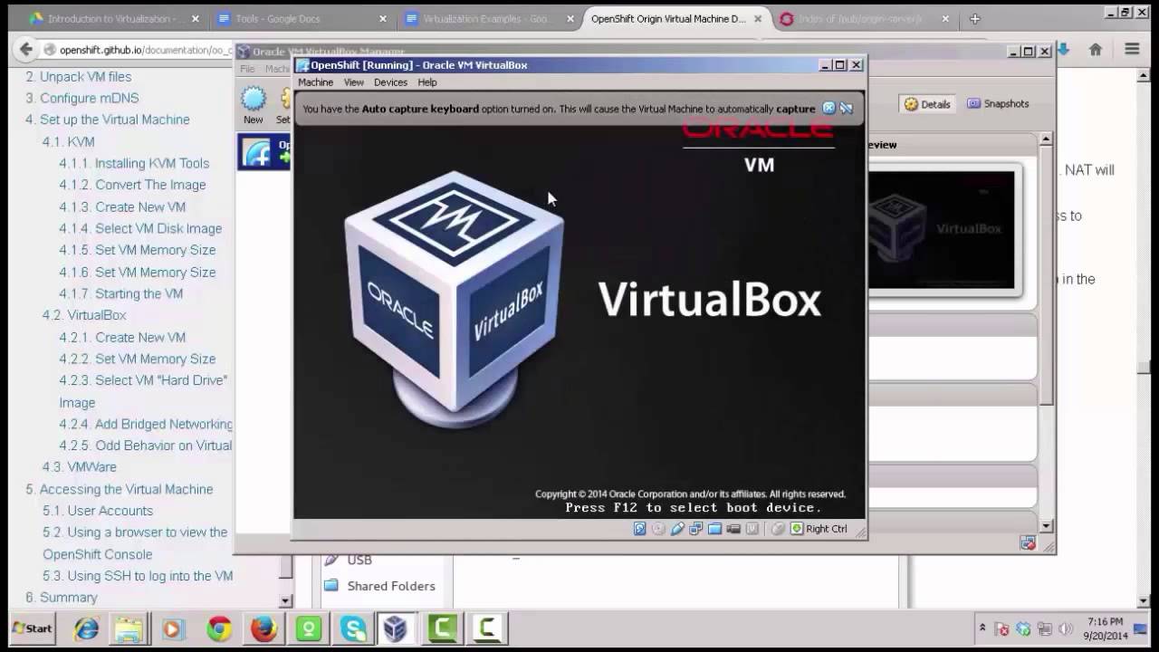The image size is (1159, 652).
Task: Open '4.2. VirtualBox' link
Action: coord(84,315)
